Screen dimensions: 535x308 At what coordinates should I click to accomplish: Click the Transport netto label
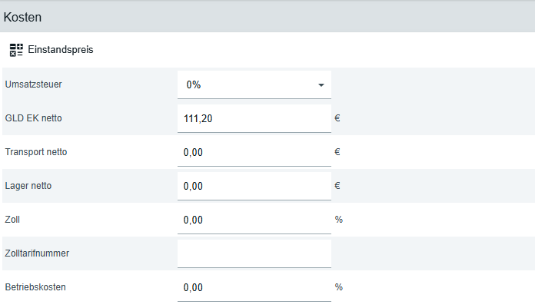tap(36, 152)
